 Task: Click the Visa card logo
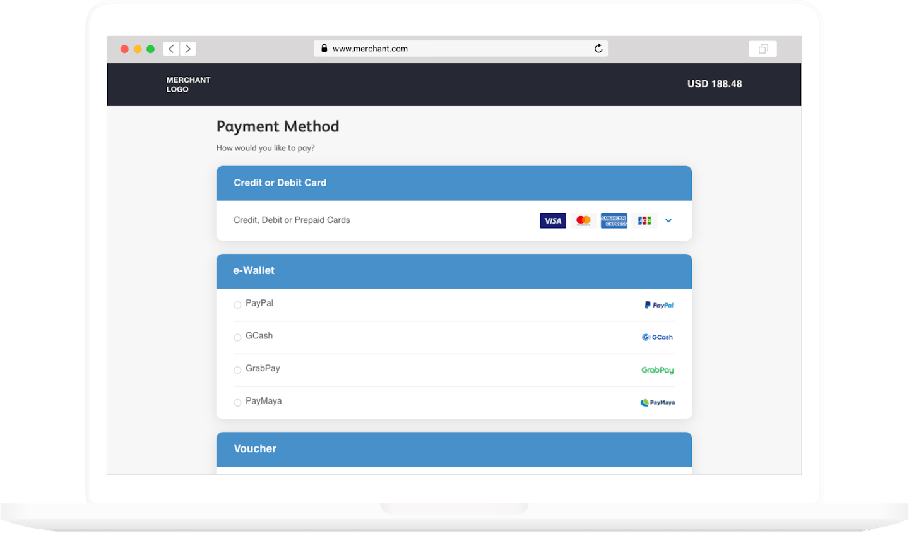[x=553, y=220]
